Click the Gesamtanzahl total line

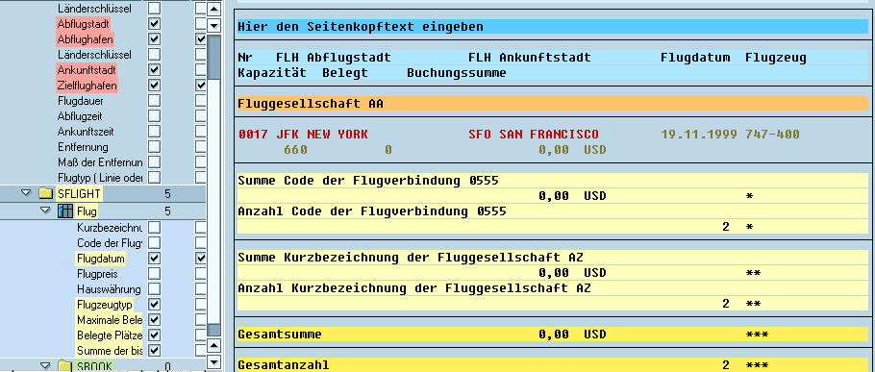click(553, 365)
